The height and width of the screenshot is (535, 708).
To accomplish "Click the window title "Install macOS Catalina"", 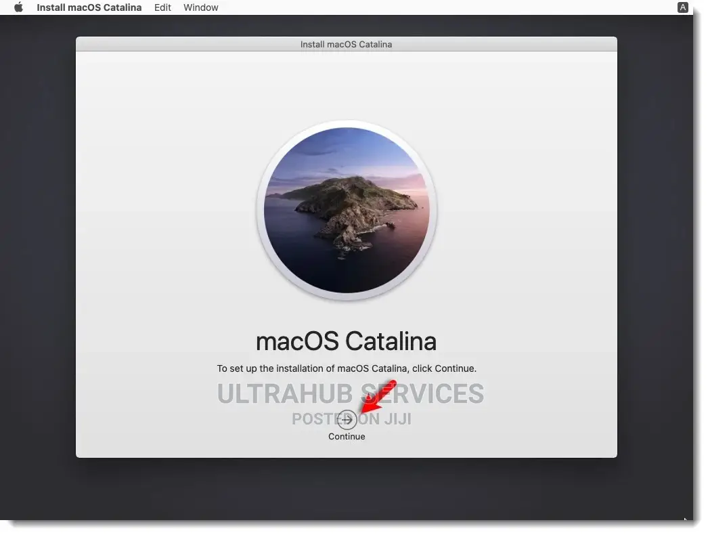I will coord(347,44).
